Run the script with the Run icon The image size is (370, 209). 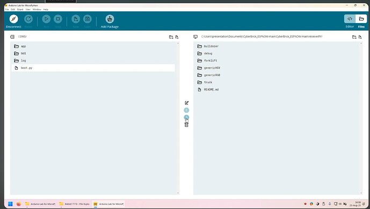coord(46,19)
